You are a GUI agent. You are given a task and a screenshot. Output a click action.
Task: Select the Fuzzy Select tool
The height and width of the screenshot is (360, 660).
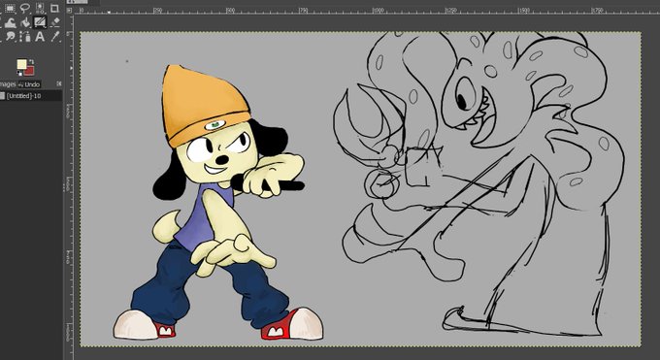[40, 8]
